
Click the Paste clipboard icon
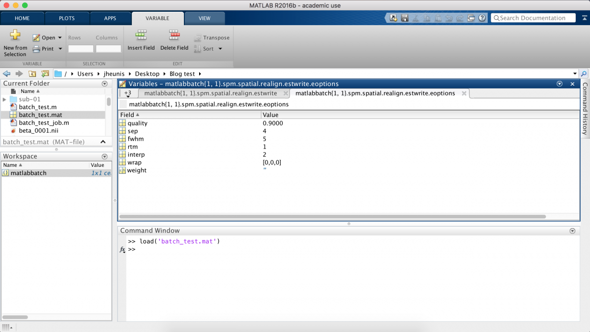pyautogui.click(x=438, y=18)
